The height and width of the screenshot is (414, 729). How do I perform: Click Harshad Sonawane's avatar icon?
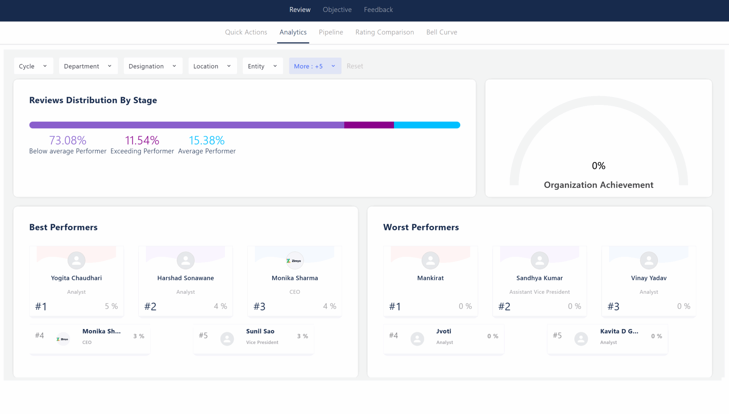pyautogui.click(x=185, y=260)
